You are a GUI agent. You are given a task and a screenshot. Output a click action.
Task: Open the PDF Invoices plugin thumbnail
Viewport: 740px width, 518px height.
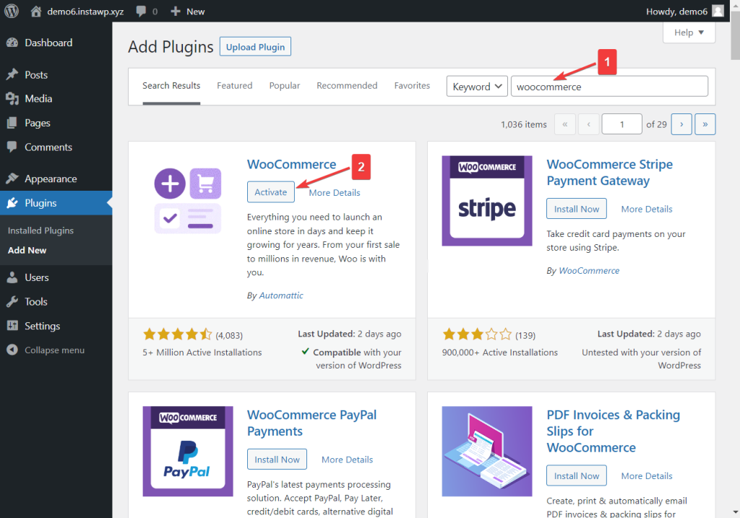pos(487,452)
